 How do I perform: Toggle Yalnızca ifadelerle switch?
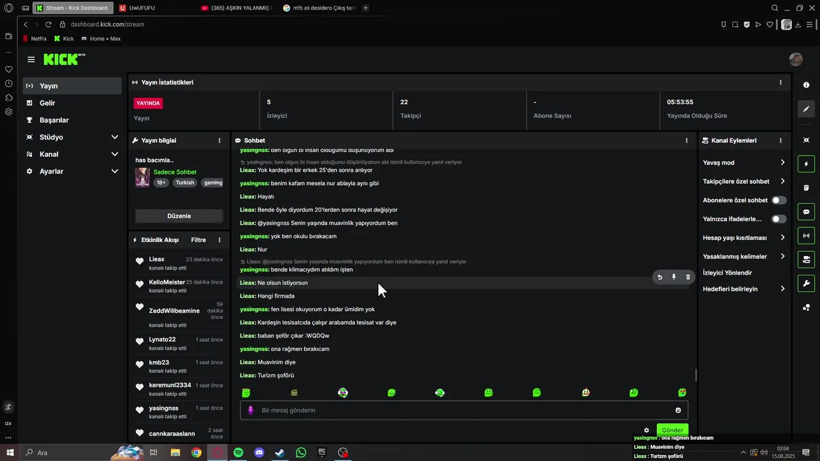click(x=779, y=219)
